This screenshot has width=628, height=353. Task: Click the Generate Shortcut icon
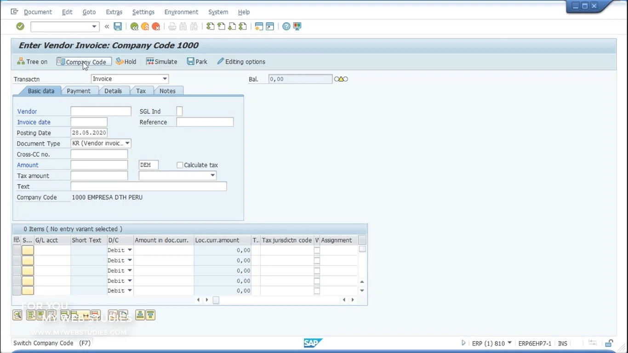point(270,27)
